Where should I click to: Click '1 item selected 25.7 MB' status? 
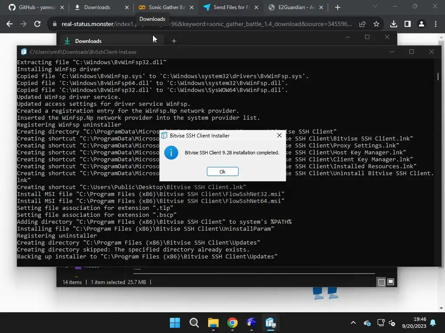[x=118, y=282]
